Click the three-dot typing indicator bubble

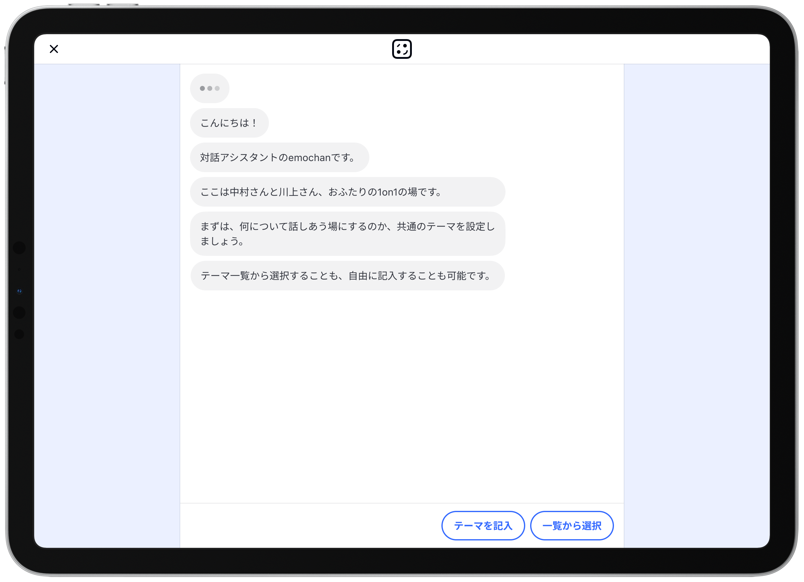point(209,88)
